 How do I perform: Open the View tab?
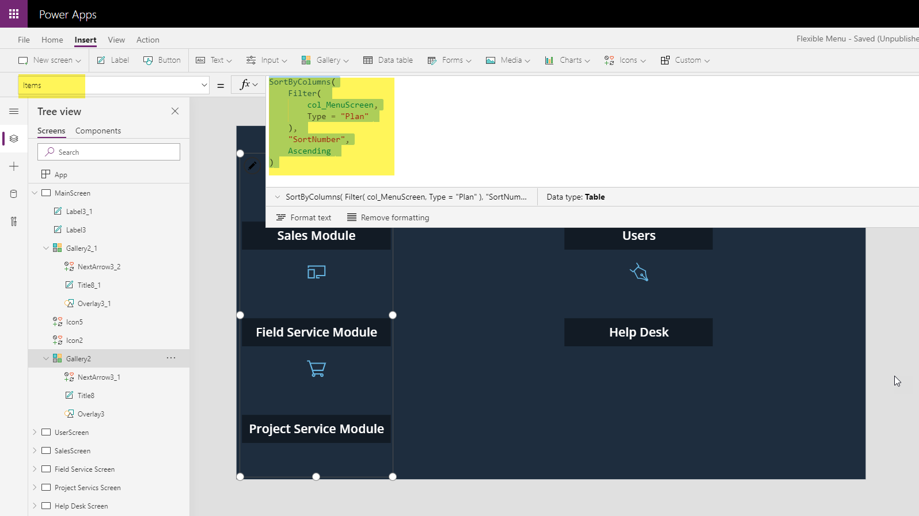(x=116, y=40)
